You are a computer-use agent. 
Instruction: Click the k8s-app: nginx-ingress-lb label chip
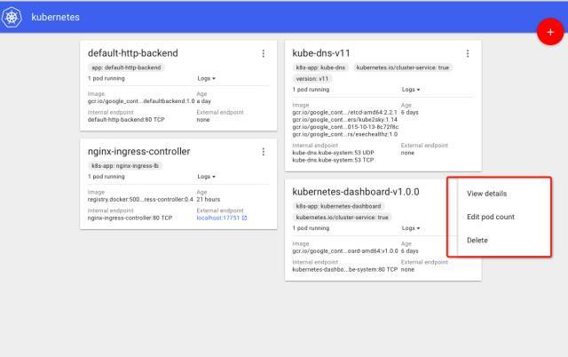pyautogui.click(x=125, y=166)
